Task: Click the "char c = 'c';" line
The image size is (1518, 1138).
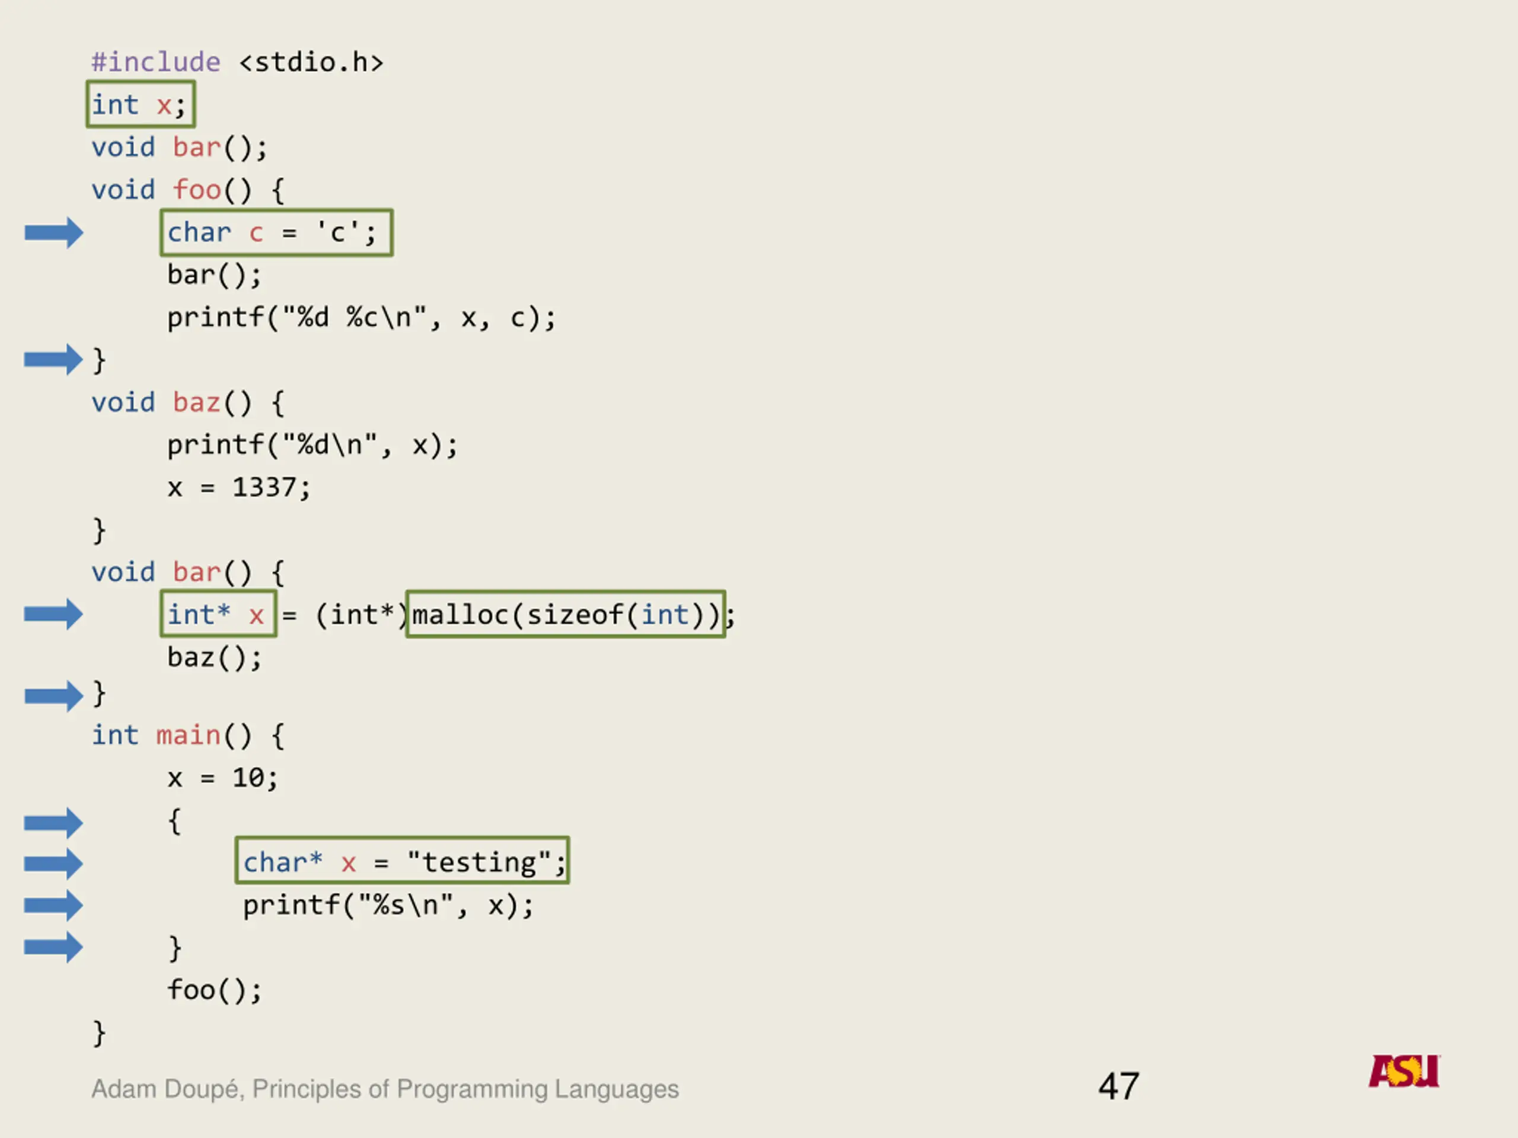Action: click(x=276, y=232)
